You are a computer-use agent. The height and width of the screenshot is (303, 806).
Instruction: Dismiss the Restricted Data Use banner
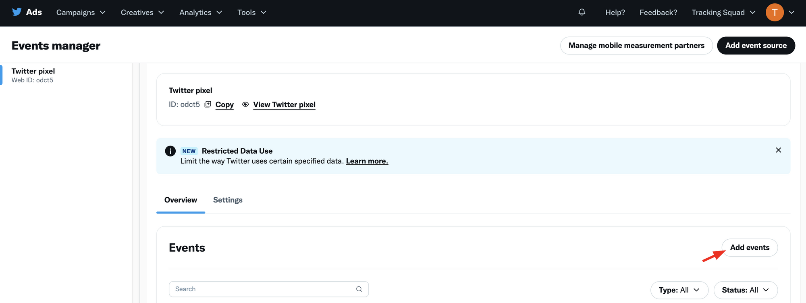[x=778, y=150]
